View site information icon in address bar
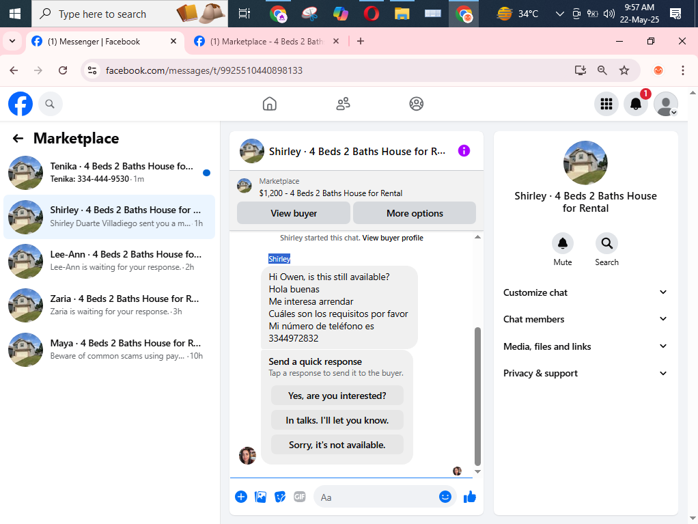 (92, 70)
